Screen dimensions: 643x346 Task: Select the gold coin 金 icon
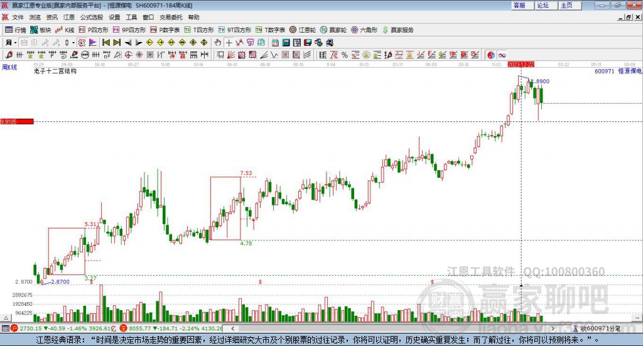pyautogui.click(x=366, y=55)
